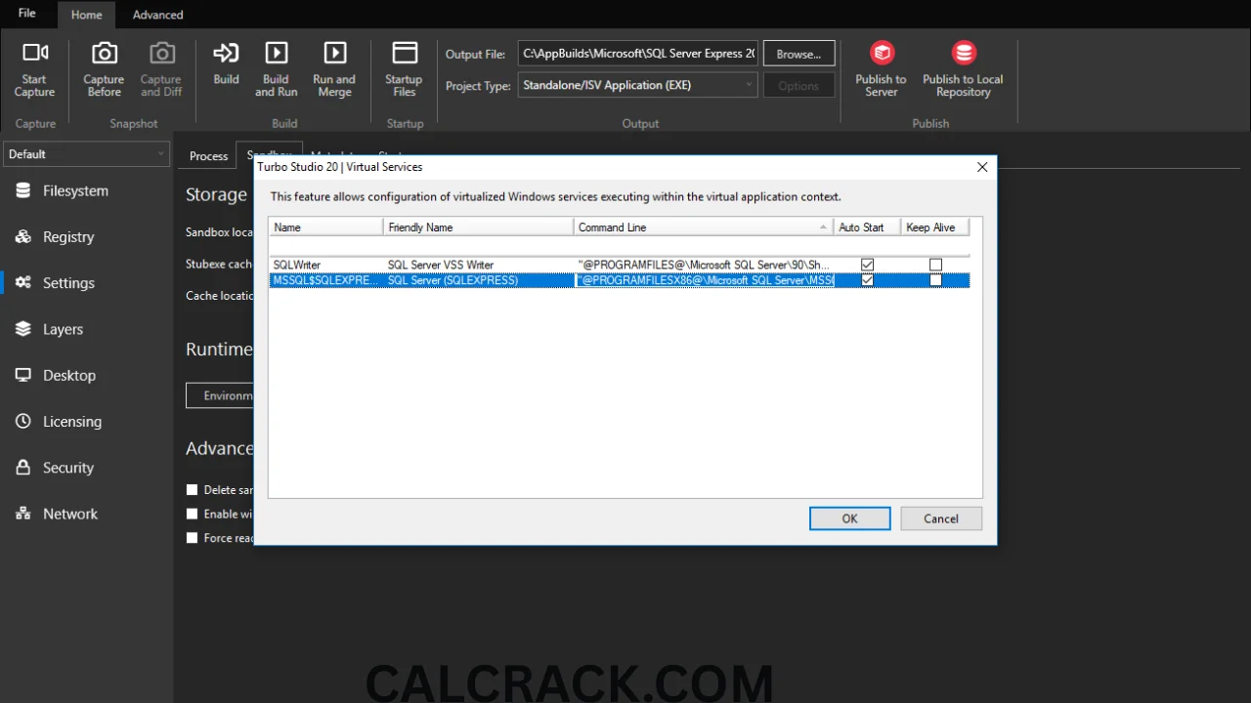
Task: Open the Project Type dropdown
Action: 637,85
